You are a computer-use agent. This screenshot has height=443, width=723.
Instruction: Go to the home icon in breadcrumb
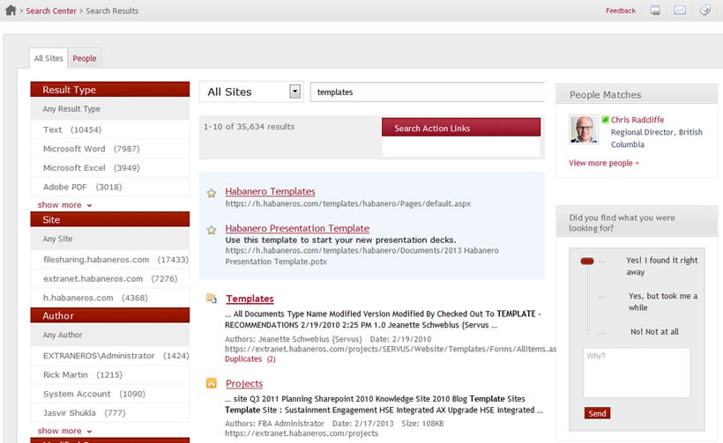coord(11,11)
